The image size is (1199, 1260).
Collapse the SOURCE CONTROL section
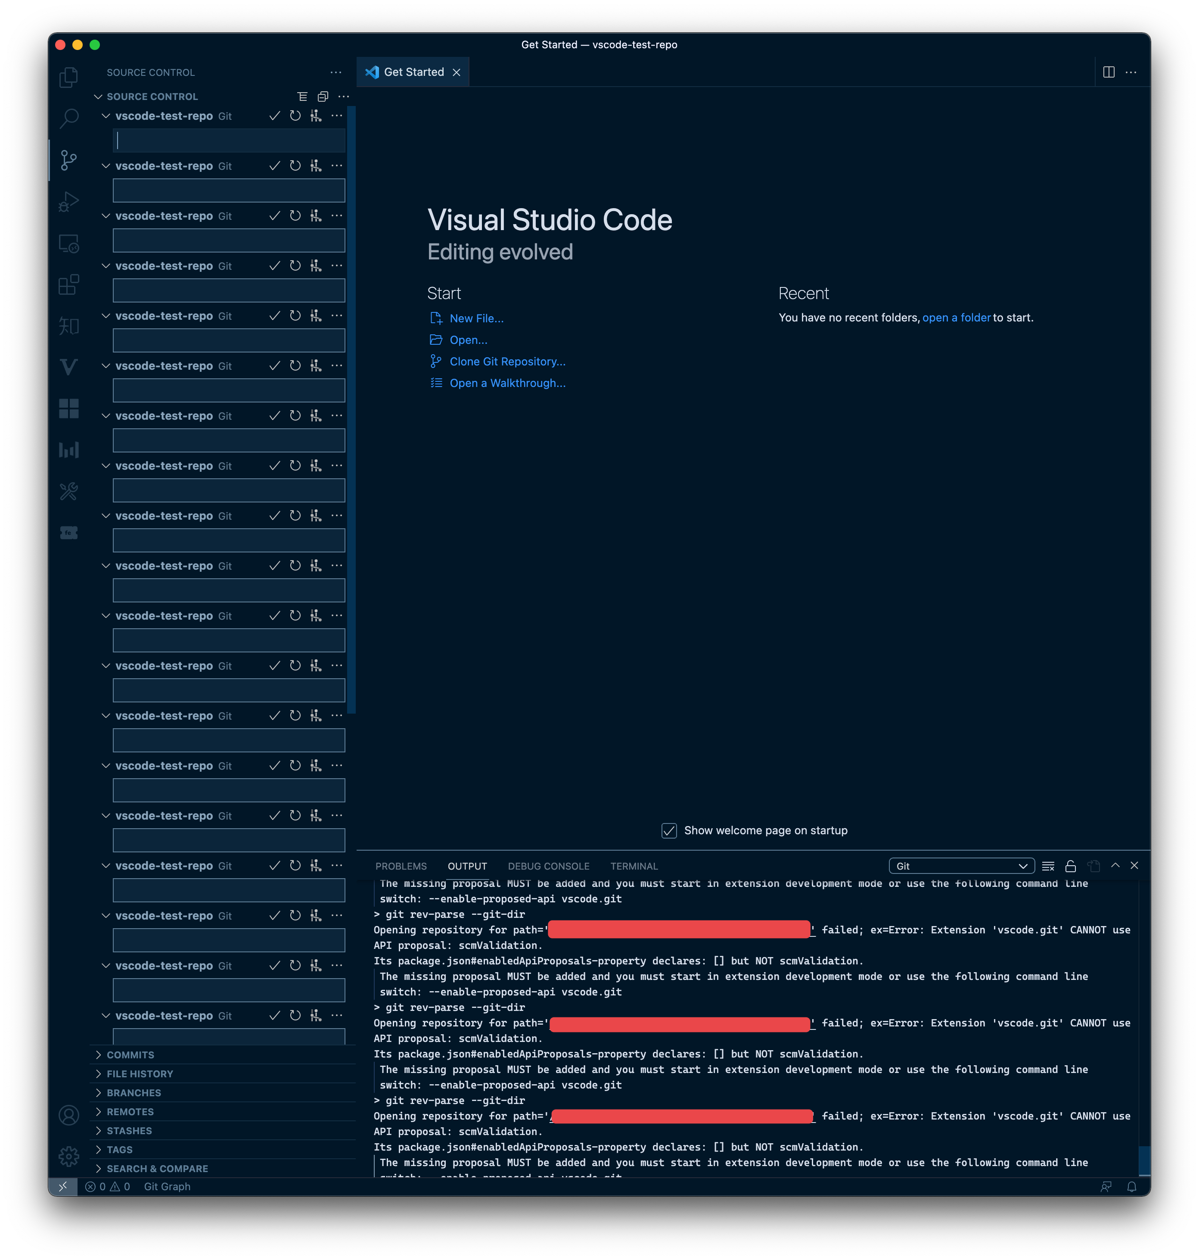[99, 96]
